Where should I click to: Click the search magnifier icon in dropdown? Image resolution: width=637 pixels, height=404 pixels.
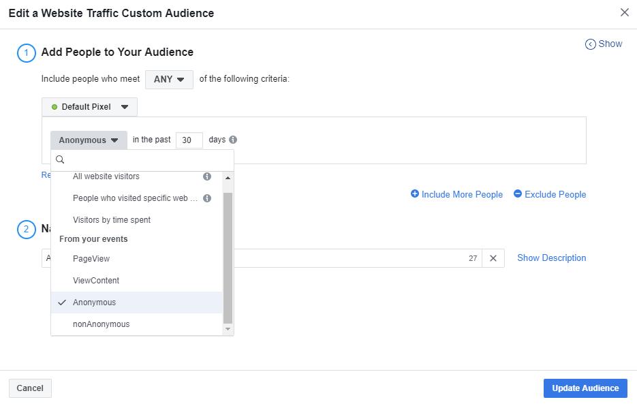[60, 160]
